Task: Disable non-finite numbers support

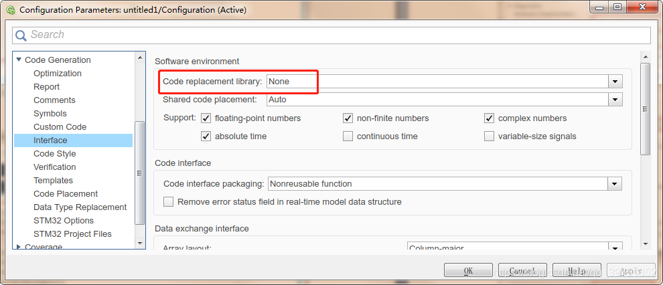Action: click(348, 118)
